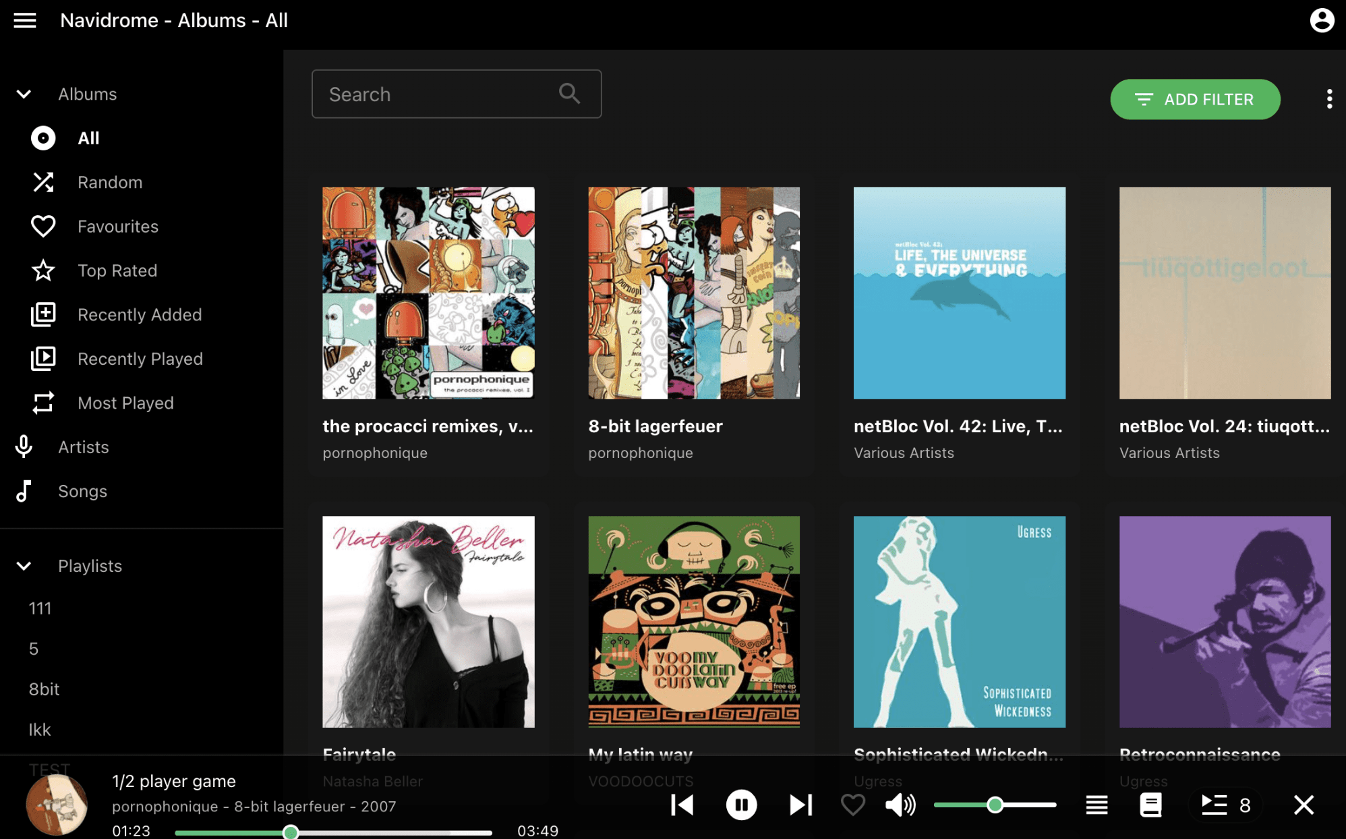
Task: Open the three-dot more options menu
Action: click(1329, 99)
